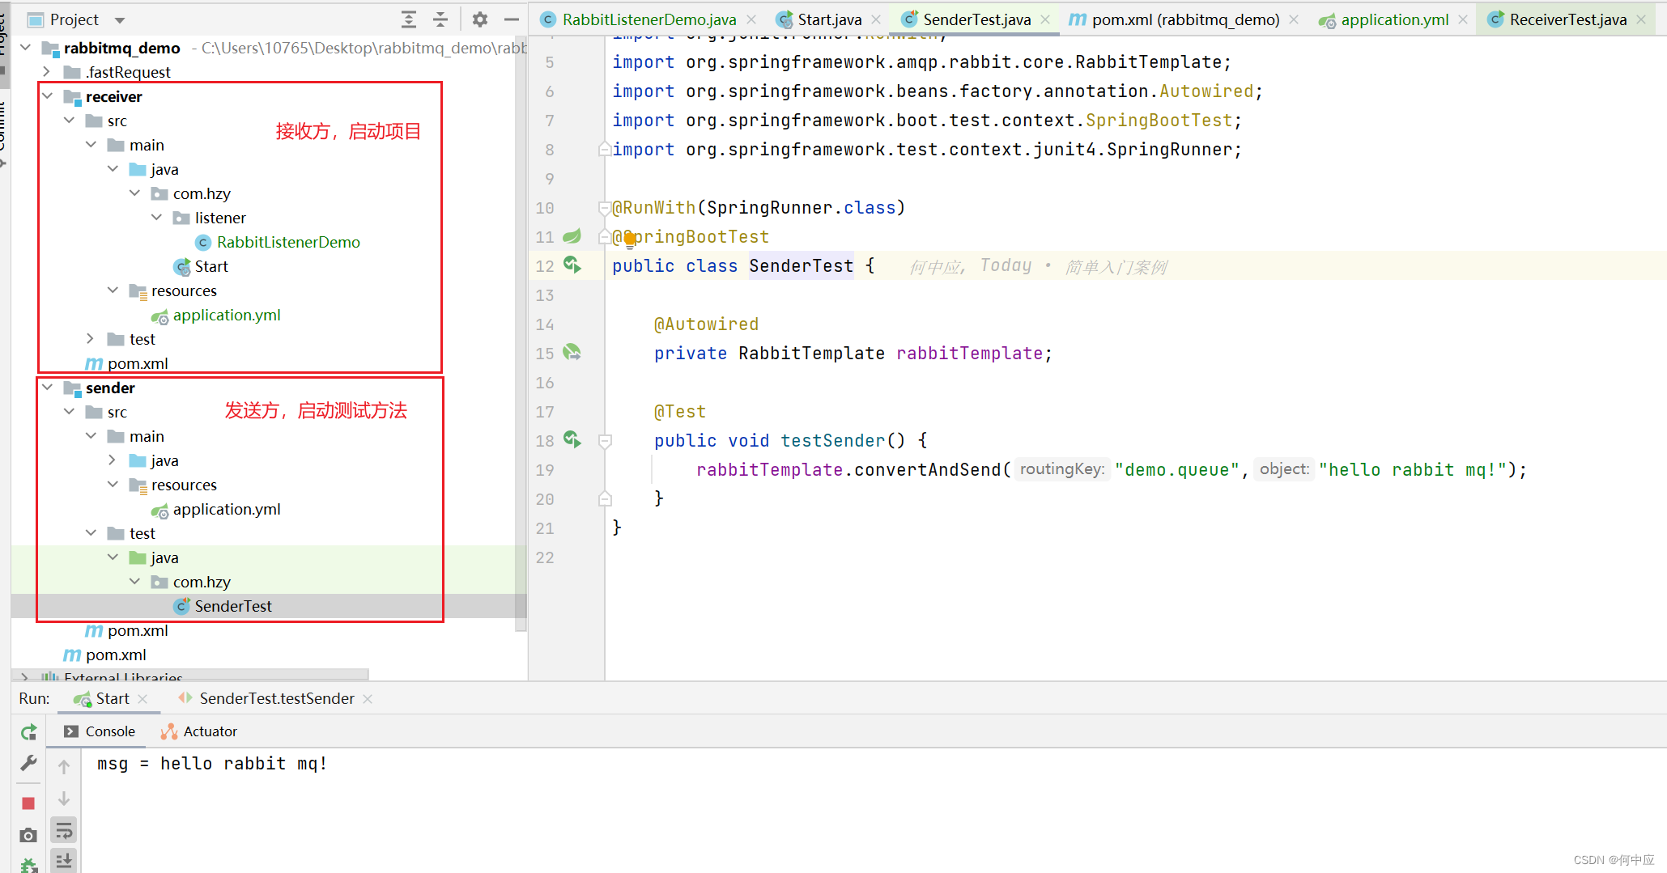Click the expand all icon in Project toolbar
Screen dimensions: 1667x873
click(x=409, y=19)
